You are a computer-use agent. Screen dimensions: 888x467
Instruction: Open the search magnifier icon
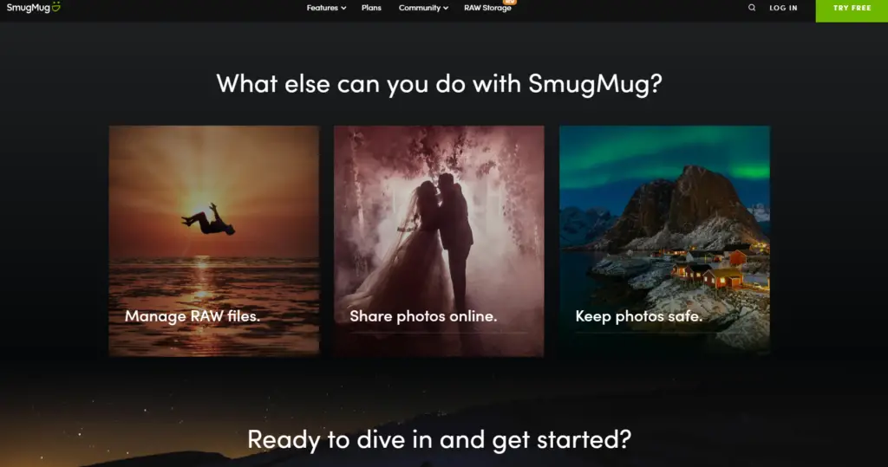point(752,8)
